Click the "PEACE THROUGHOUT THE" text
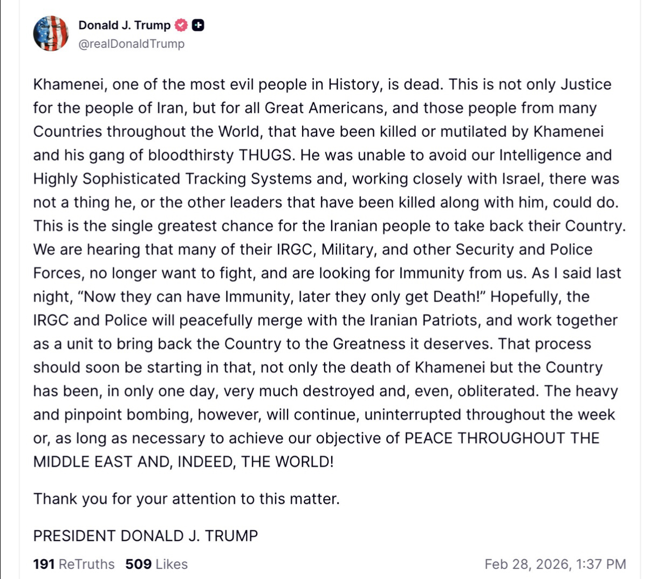The height and width of the screenshot is (579, 650). tap(502, 438)
